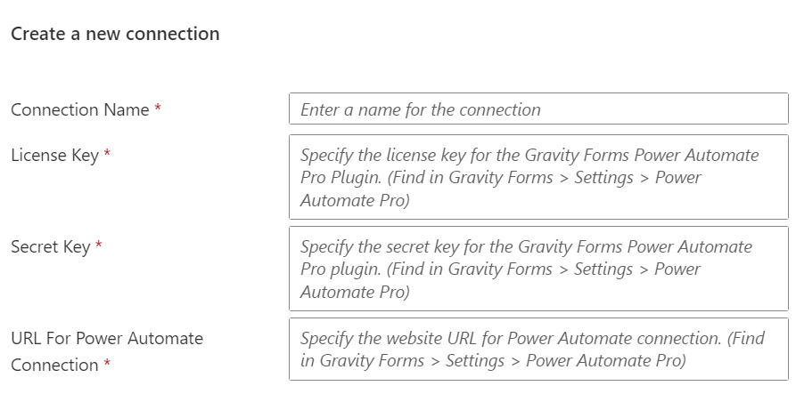Click the "Secret Key" label text
The height and width of the screenshot is (402, 796).
51,246
